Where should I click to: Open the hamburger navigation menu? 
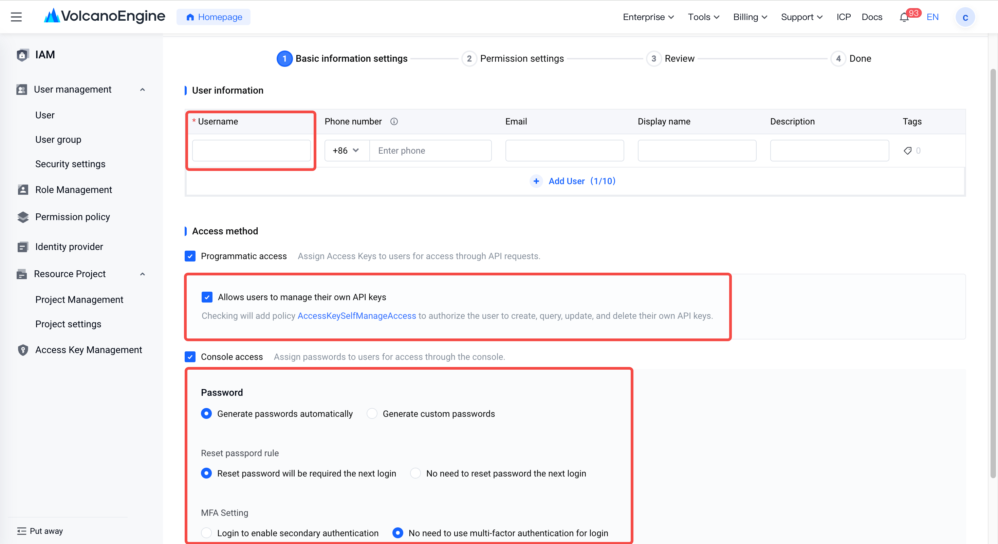pos(16,17)
